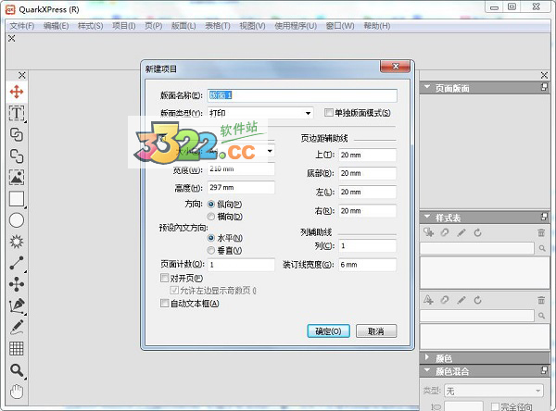Click update arrow in character styles row
The image size is (556, 411).
[x=477, y=300]
